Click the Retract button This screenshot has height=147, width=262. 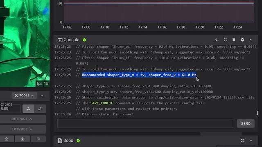click(22, 119)
